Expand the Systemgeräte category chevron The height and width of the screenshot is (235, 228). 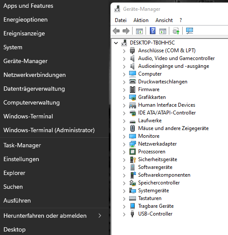(124, 191)
